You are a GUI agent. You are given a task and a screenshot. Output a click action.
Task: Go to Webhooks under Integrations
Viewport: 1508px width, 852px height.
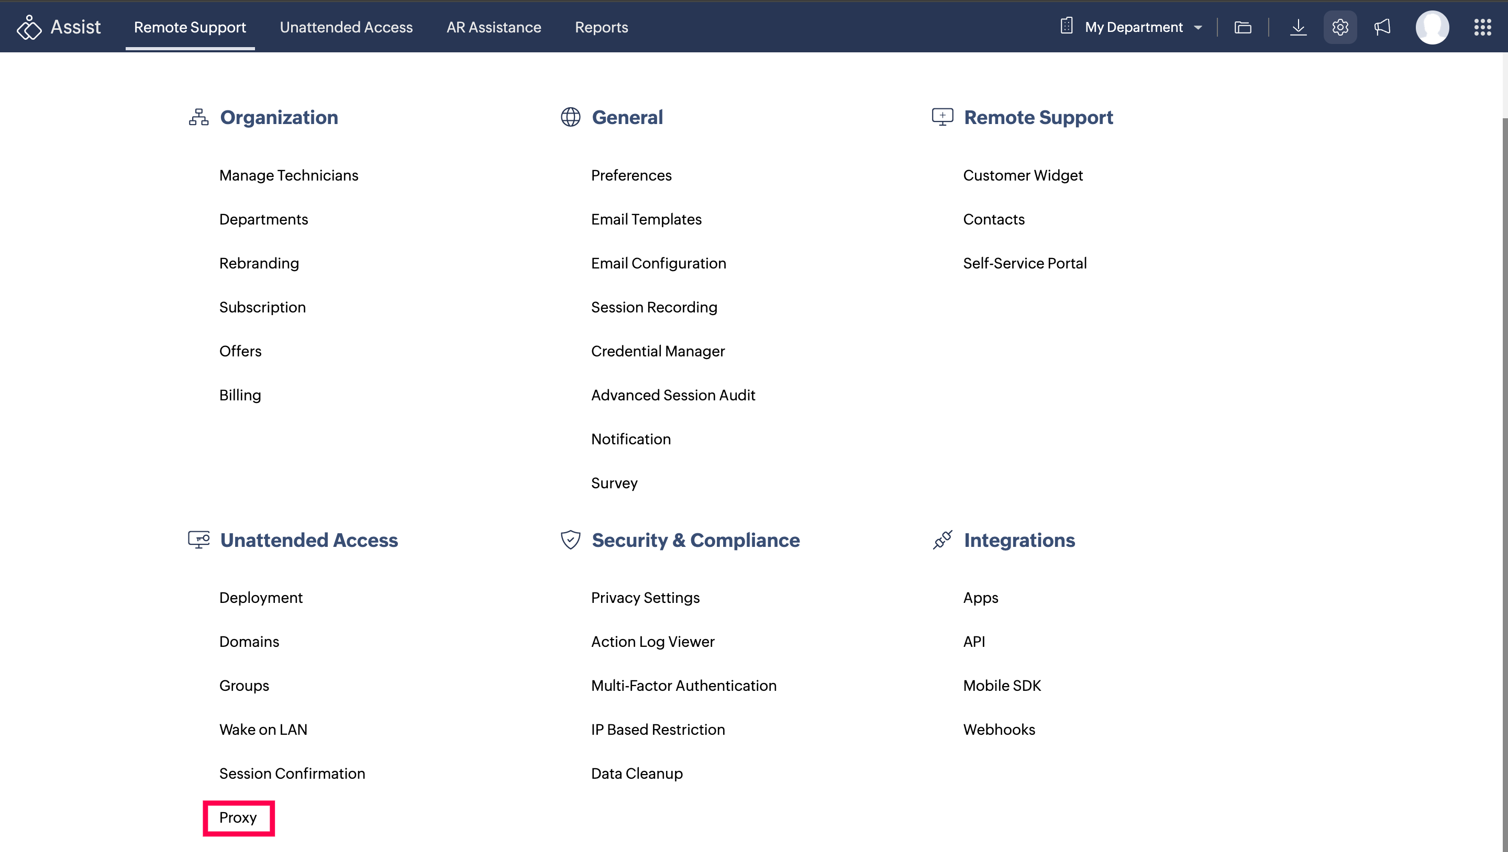tap(999, 729)
